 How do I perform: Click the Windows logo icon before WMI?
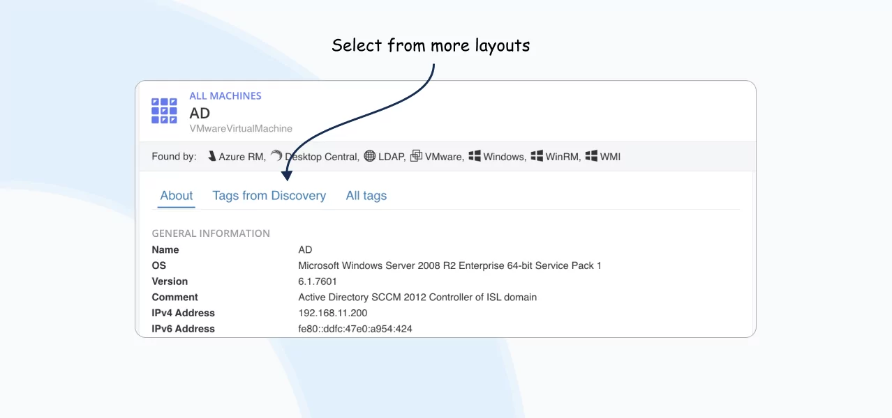click(x=591, y=156)
